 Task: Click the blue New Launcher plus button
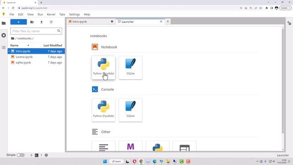pyautogui.click(x=18, y=22)
